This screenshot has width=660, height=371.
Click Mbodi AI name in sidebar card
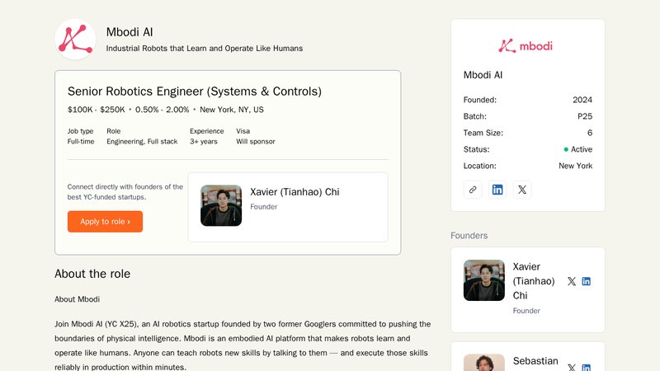click(x=483, y=75)
